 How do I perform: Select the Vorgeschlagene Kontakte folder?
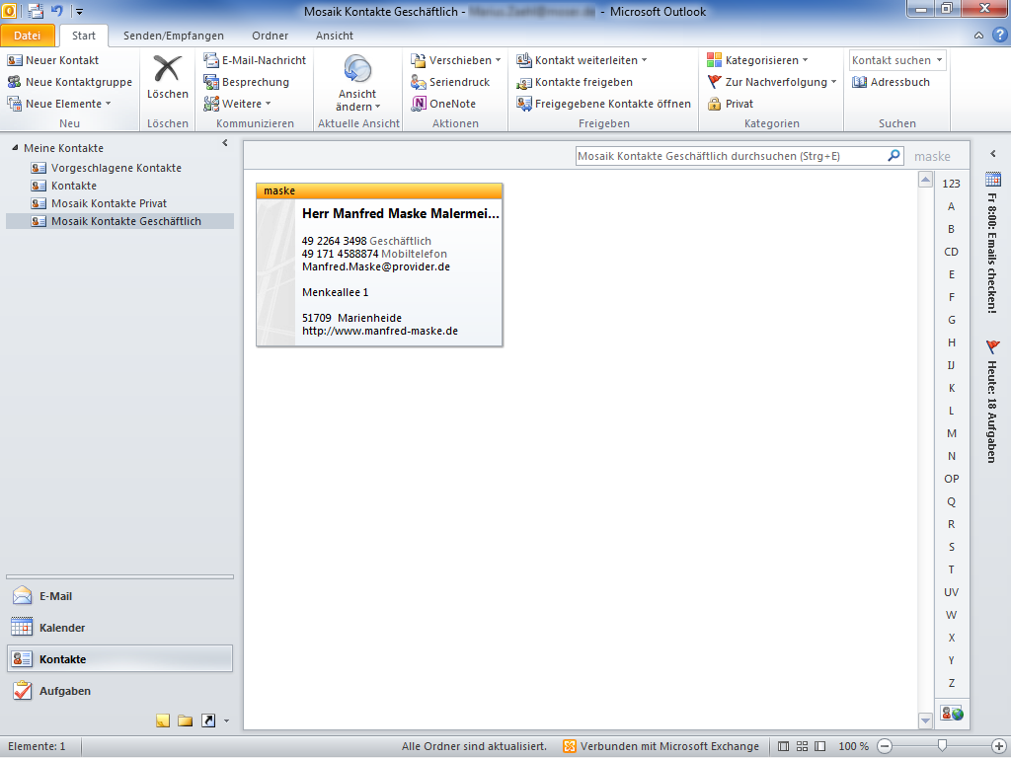(117, 168)
